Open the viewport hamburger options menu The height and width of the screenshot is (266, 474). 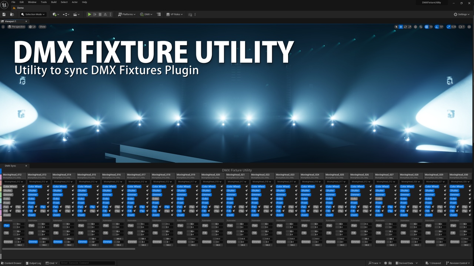(x=3, y=27)
